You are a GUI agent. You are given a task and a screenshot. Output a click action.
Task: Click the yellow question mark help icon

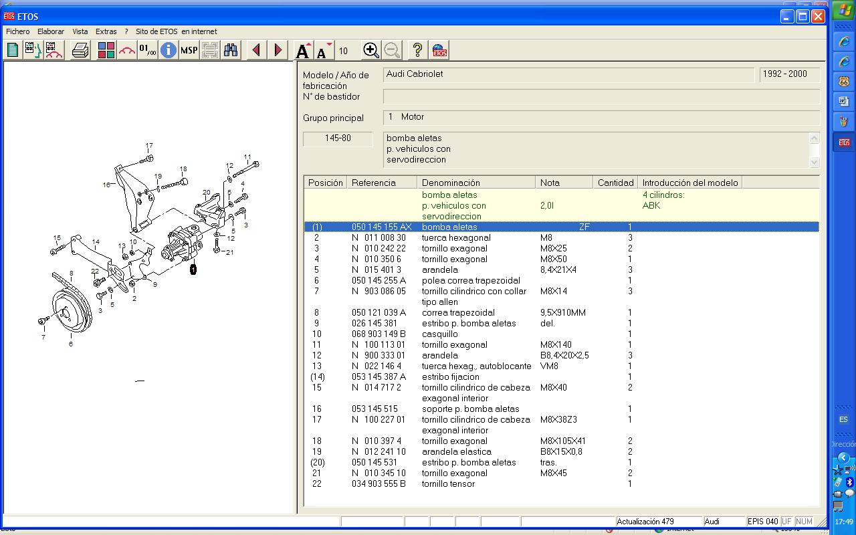tap(417, 50)
